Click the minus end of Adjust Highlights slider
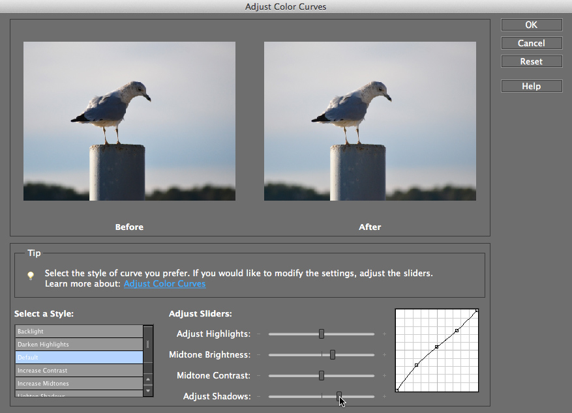Screen dimensions: 572x413 pyautogui.click(x=258, y=334)
